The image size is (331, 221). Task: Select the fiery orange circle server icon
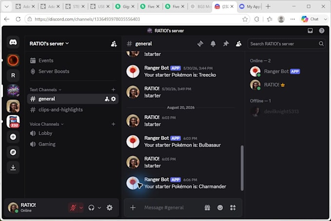(13, 60)
